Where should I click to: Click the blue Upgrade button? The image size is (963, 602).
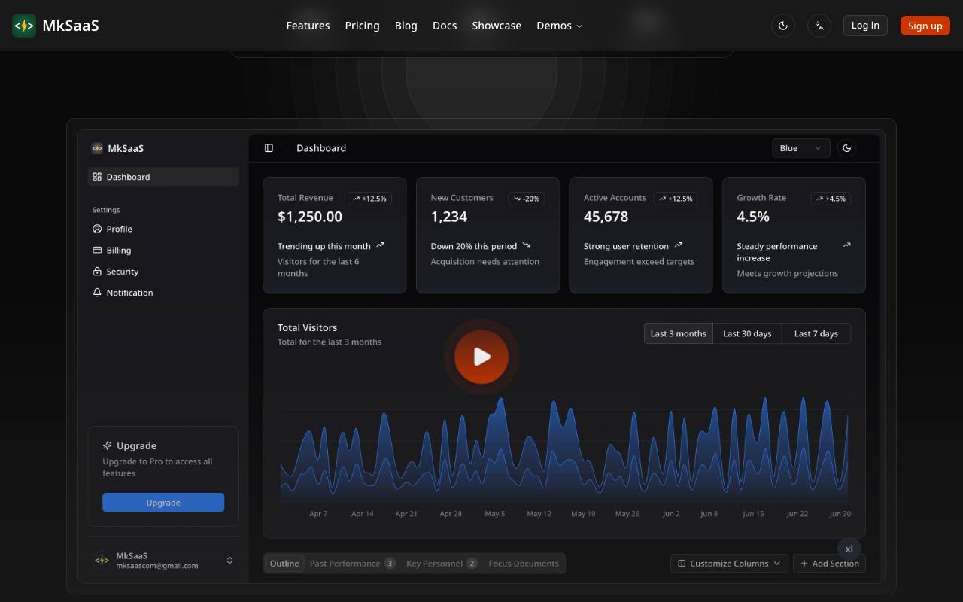tap(163, 503)
